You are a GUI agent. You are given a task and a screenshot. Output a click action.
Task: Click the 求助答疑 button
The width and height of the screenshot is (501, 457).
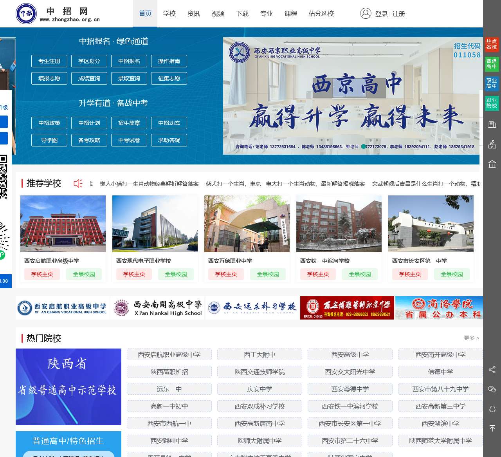[169, 140]
